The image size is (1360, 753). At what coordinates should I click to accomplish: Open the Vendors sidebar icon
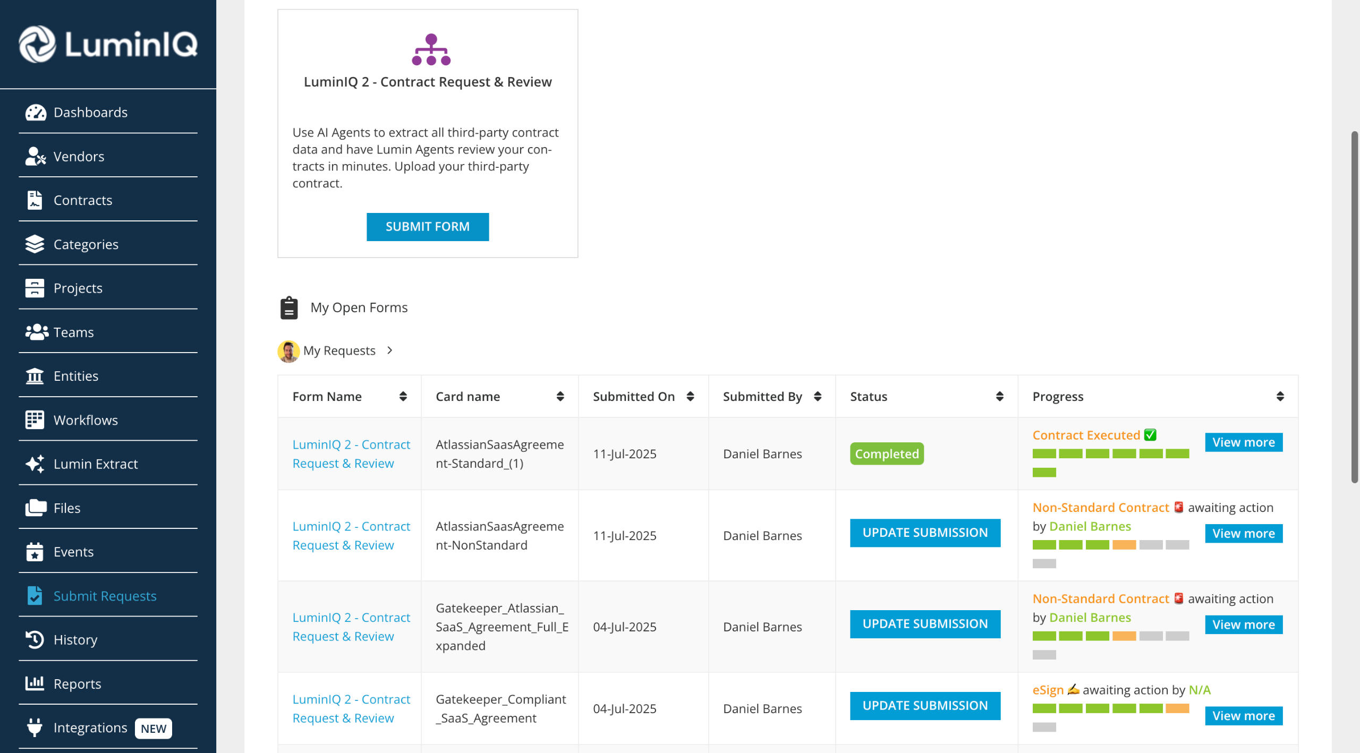tap(36, 157)
